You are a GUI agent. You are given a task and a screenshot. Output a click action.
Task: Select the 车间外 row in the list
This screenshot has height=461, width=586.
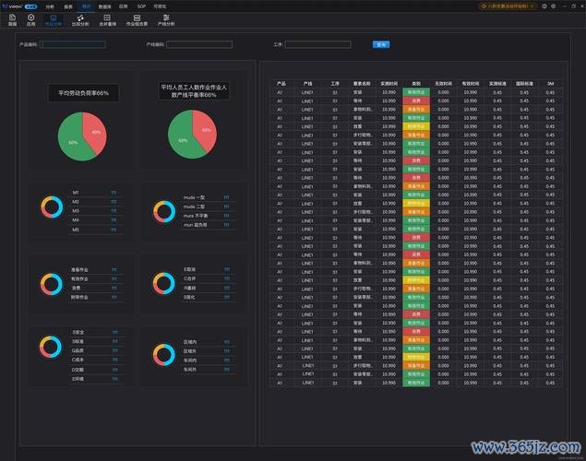coord(208,370)
